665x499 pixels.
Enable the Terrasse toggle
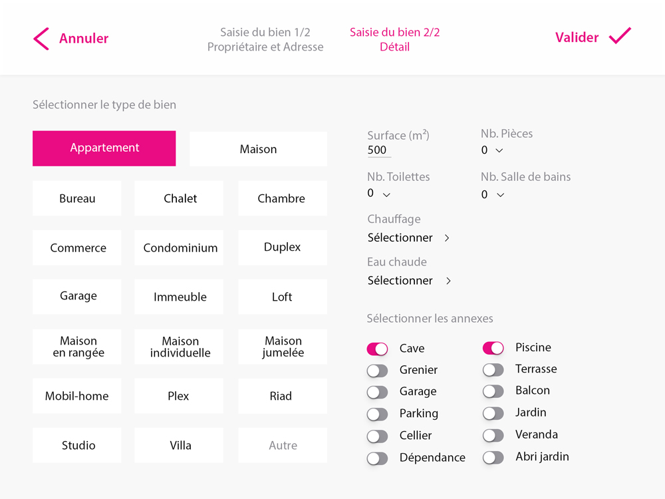point(493,369)
